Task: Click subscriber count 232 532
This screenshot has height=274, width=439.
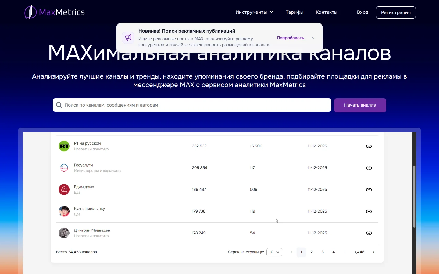Action: point(199,146)
